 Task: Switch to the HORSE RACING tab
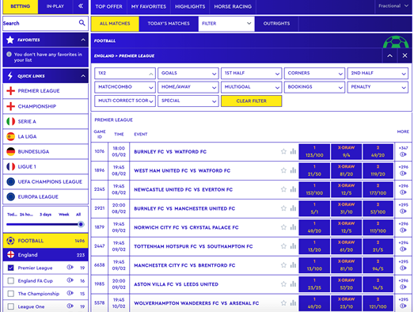tap(233, 6)
